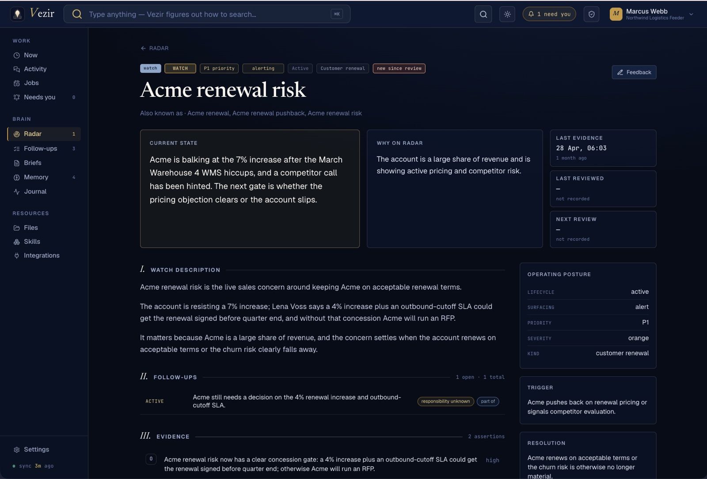Screen dimensions: 707x479
Task: Click the Last Reviewed 'not recorded' card
Action: pos(603,189)
